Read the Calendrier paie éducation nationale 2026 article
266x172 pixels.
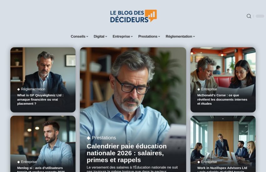click(126, 153)
